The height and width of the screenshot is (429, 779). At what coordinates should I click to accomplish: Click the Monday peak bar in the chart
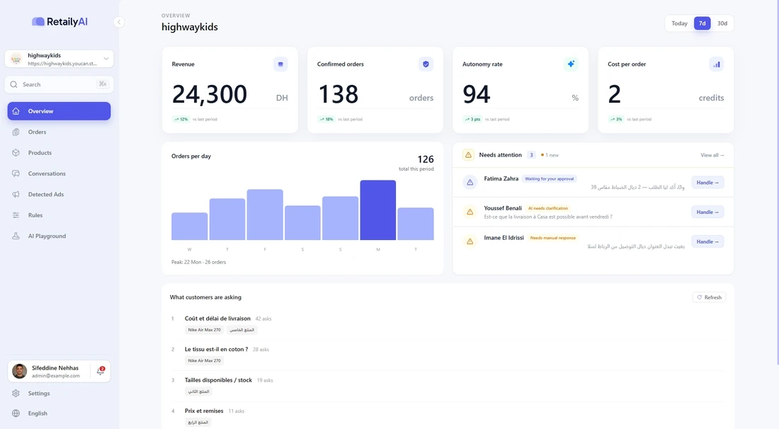(x=378, y=210)
